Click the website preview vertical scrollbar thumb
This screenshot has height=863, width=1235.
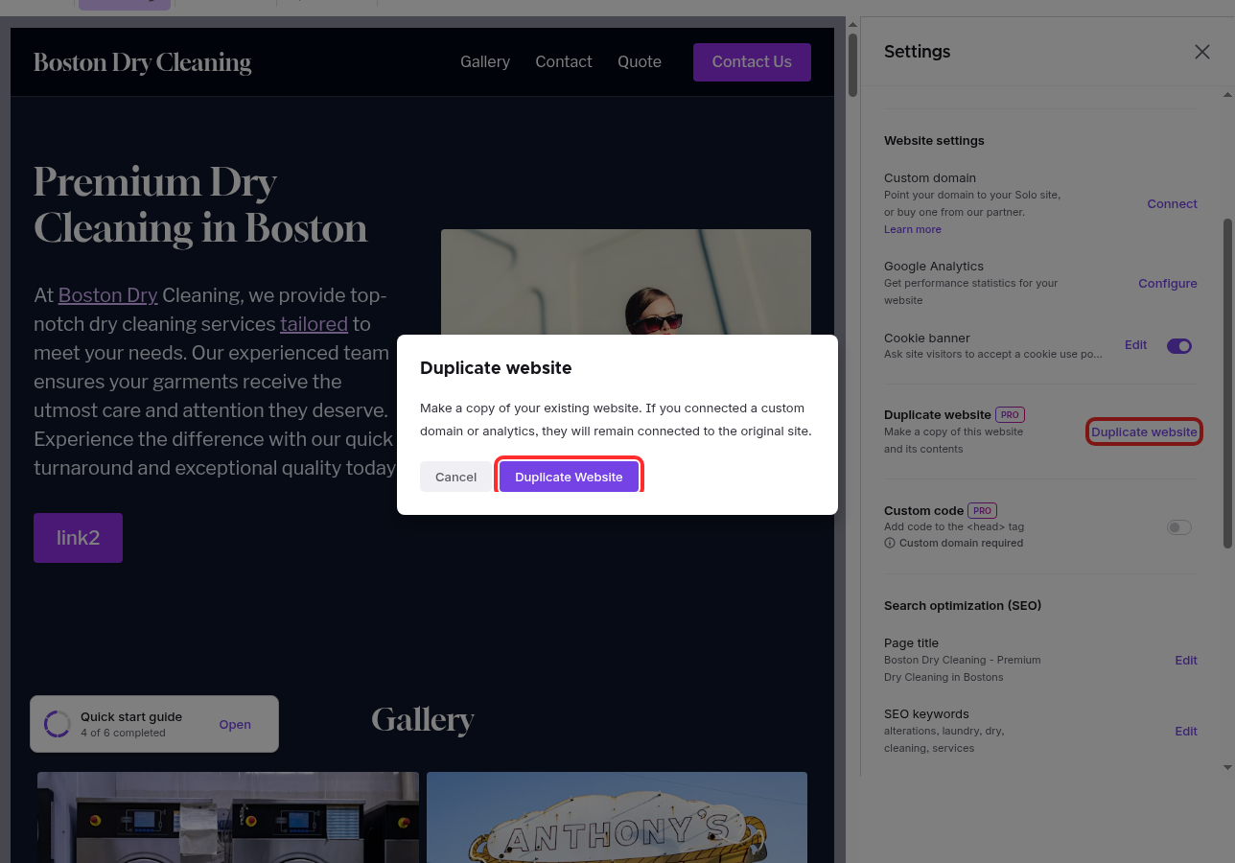click(x=852, y=65)
